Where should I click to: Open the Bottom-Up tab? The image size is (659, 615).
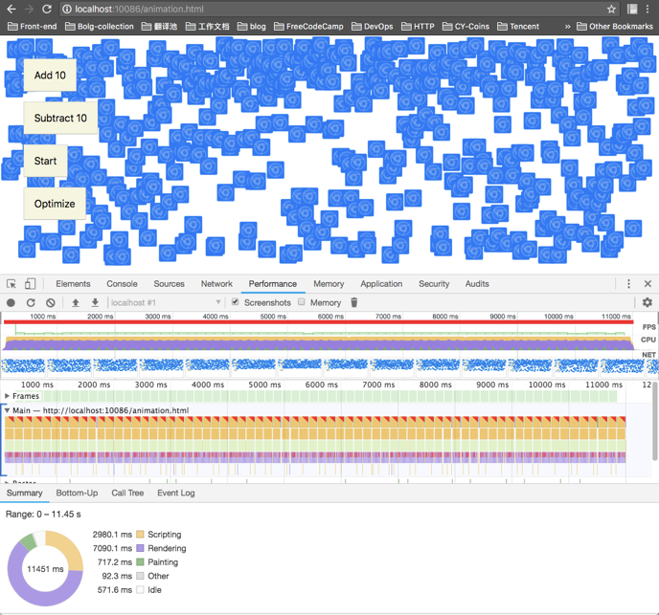(77, 493)
